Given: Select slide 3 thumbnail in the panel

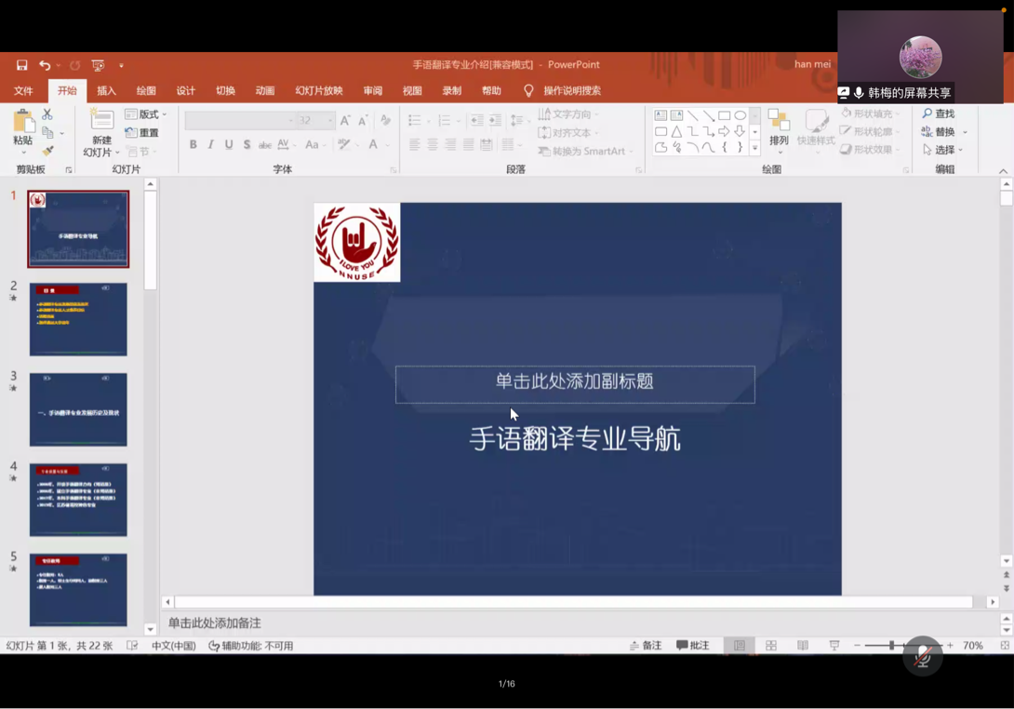Looking at the screenshot, I should click(78, 409).
